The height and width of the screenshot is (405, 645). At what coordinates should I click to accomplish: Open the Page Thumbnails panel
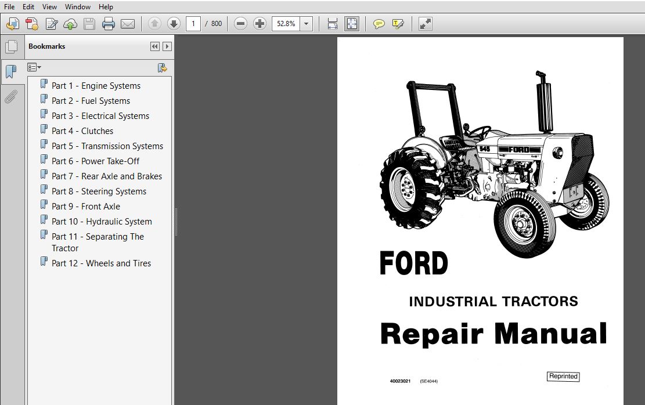coord(12,46)
